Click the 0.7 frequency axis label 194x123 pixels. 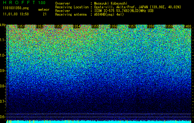2,101
